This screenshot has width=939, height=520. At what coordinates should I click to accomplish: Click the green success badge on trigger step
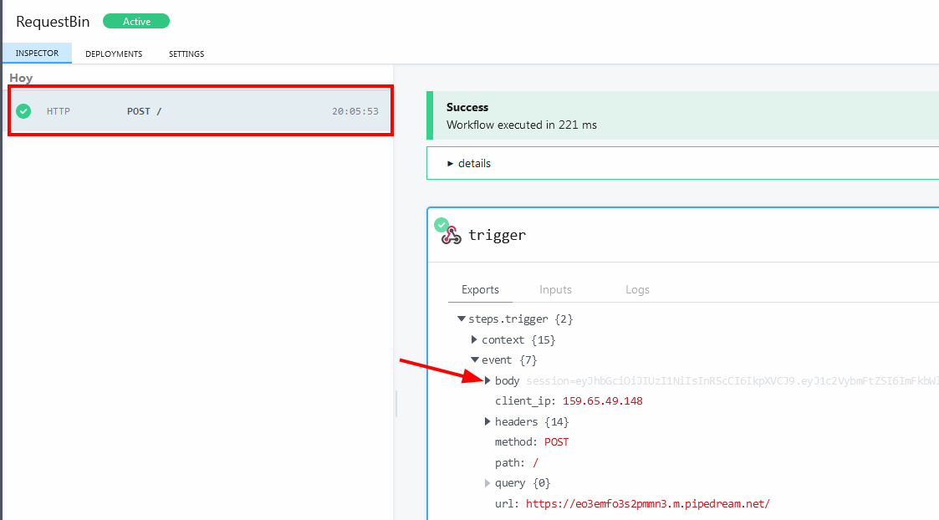[x=441, y=224]
